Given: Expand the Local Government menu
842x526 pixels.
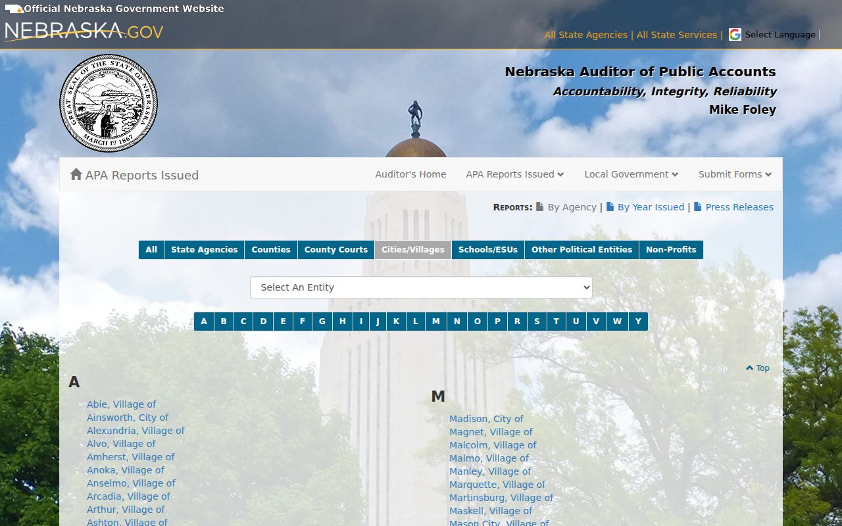Looking at the screenshot, I should [x=631, y=174].
